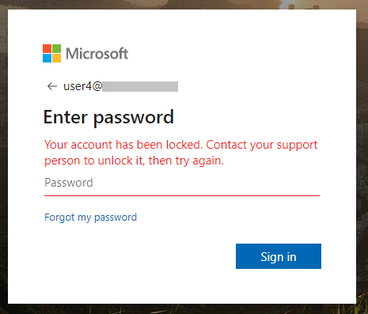
Task: Click the green square of Microsoft logo
Action: click(x=56, y=48)
